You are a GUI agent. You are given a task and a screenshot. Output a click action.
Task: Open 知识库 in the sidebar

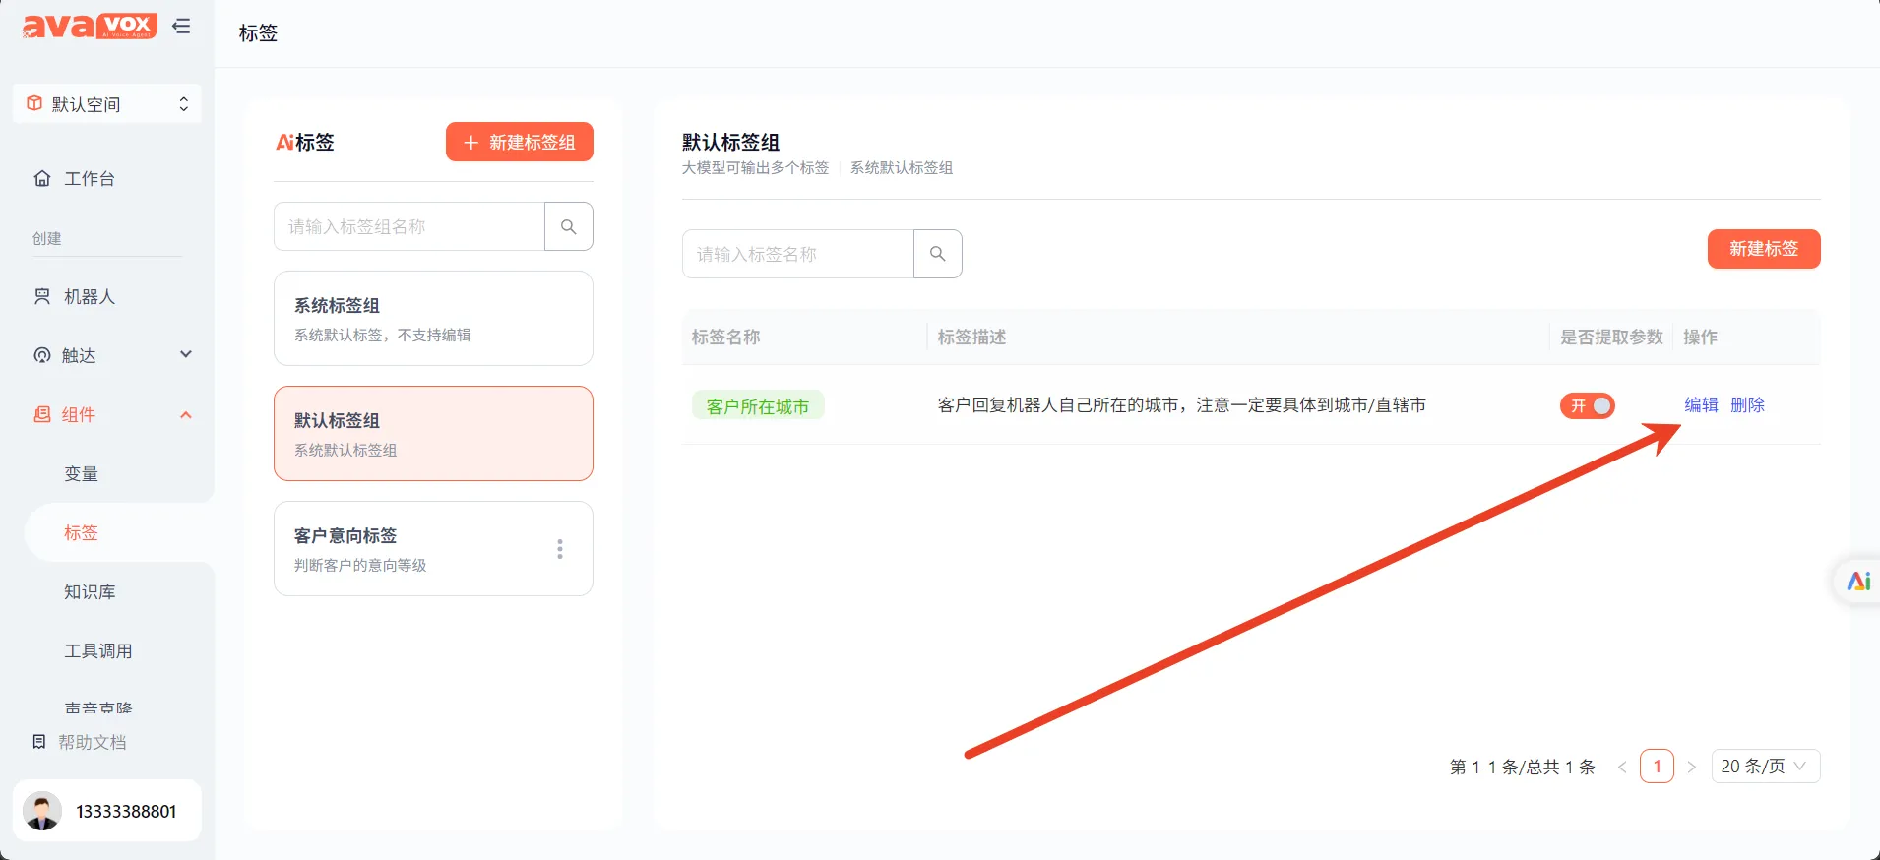click(x=90, y=591)
